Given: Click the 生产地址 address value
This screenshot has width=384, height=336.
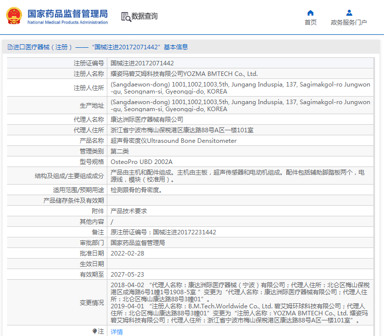Looking at the screenshot, I should 240,105.
